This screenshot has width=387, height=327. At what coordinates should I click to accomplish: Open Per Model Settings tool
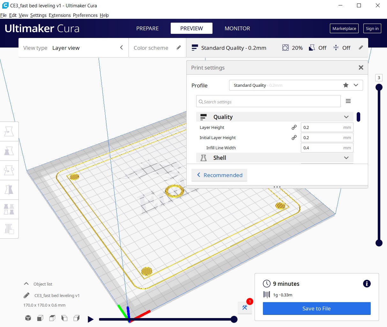pyautogui.click(x=9, y=209)
